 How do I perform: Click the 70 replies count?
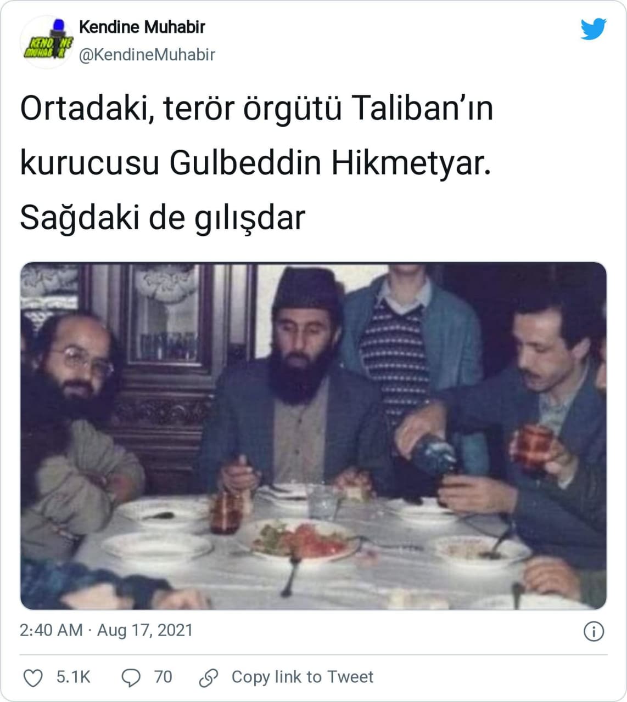(163, 677)
